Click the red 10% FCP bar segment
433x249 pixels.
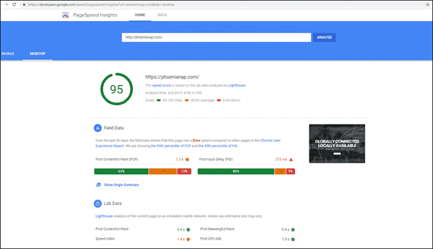click(184, 171)
